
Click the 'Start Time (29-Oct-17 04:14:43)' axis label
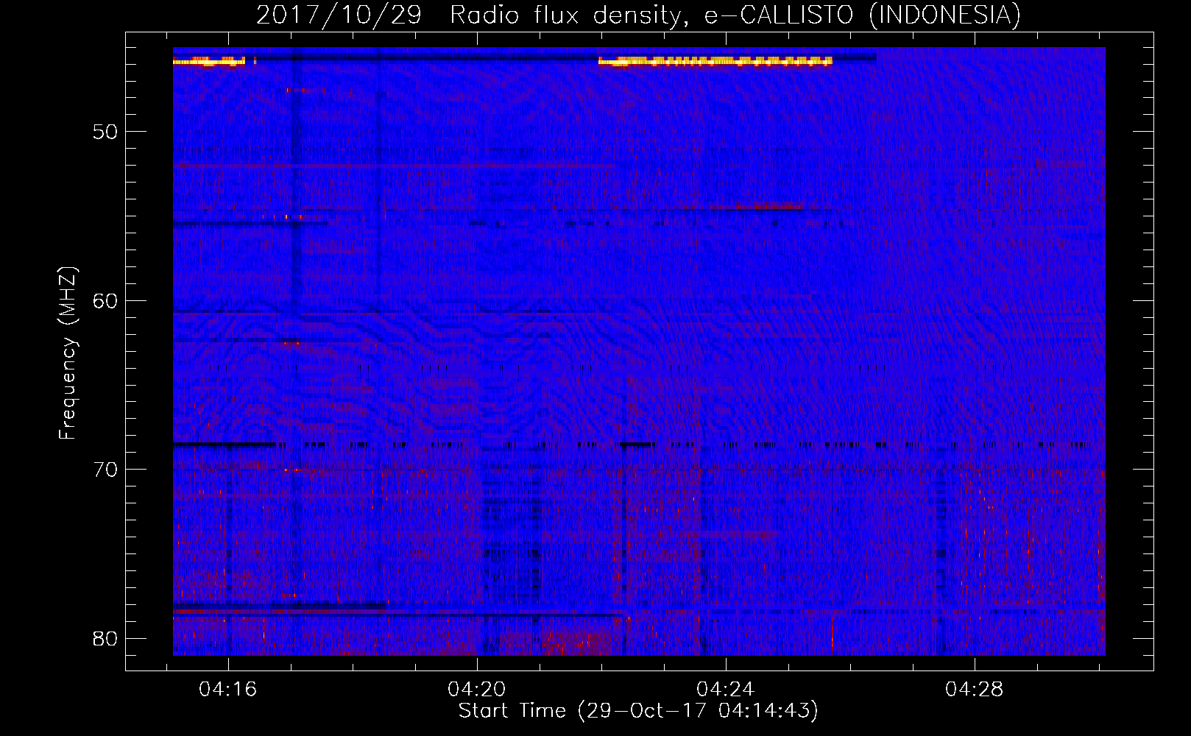click(638, 711)
